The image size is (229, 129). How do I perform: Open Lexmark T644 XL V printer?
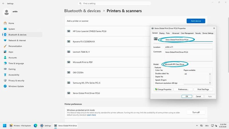coord(107,52)
